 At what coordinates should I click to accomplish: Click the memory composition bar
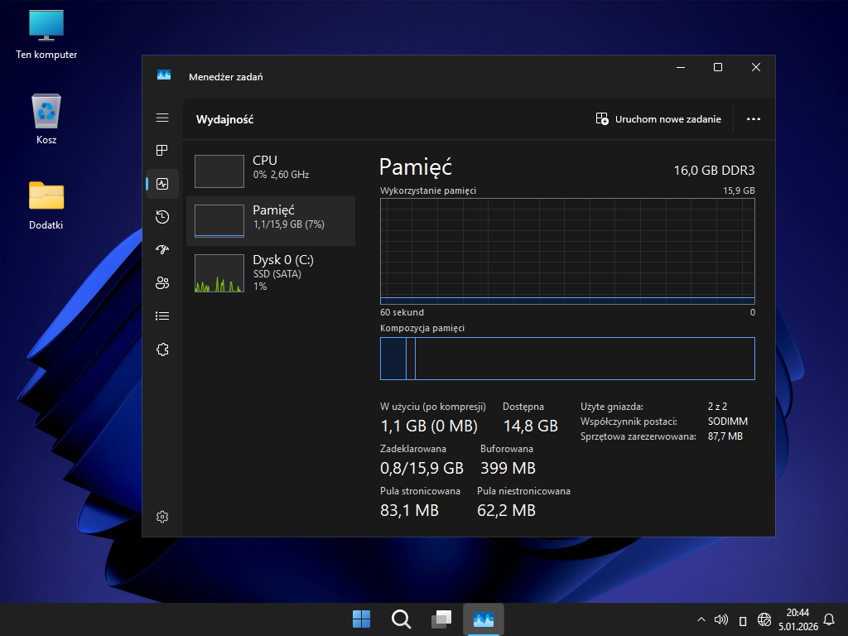click(567, 359)
